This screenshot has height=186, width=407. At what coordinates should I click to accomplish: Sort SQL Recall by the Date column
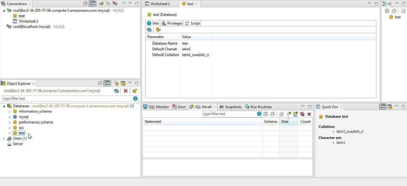(288, 122)
